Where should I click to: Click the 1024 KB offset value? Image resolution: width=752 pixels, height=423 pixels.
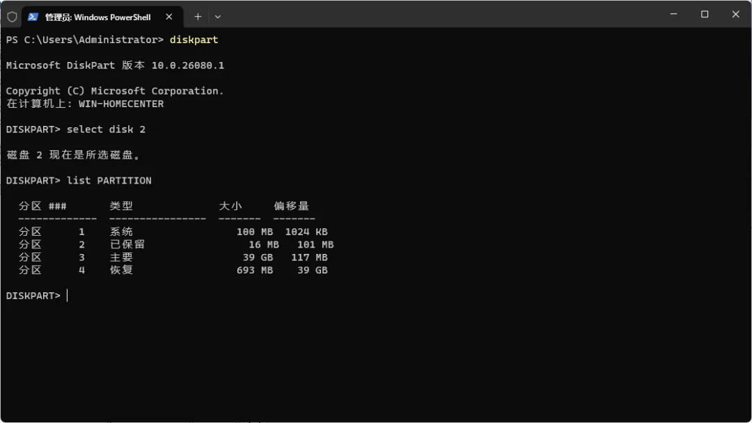tap(306, 232)
